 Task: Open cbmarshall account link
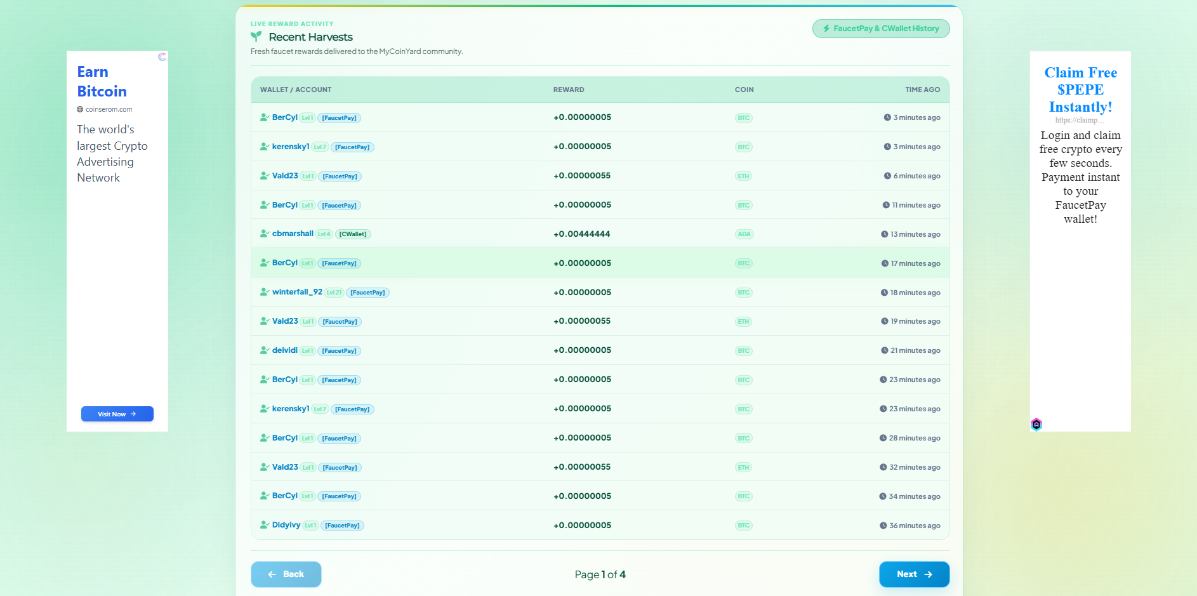[x=293, y=234]
